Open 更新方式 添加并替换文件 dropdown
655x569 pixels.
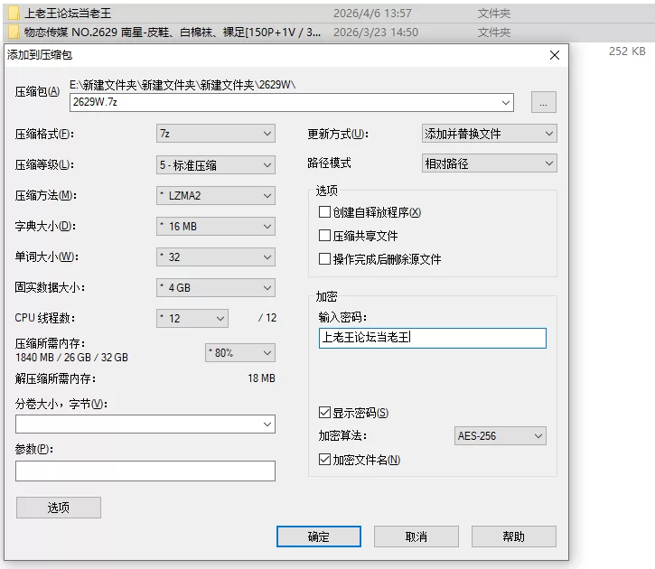point(489,134)
